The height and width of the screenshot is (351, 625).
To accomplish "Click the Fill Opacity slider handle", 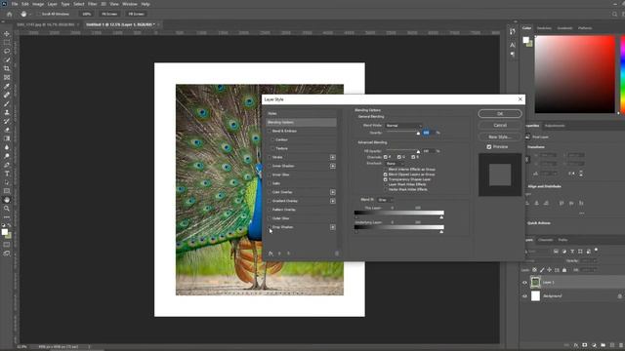I will 418,152.
